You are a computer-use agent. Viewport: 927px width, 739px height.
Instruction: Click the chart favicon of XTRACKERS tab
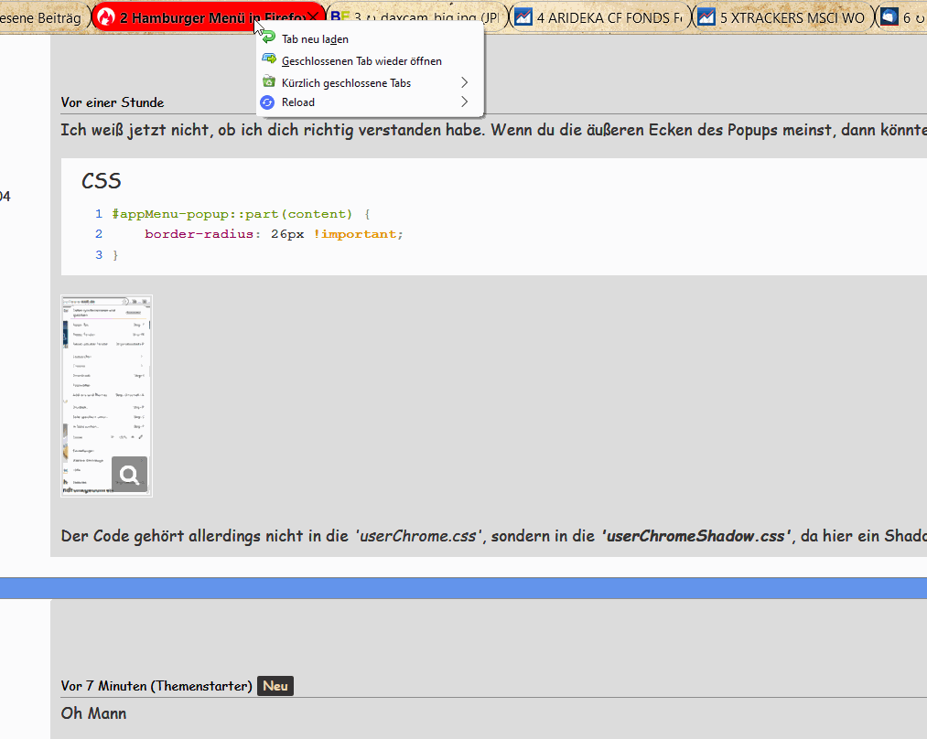click(x=706, y=16)
